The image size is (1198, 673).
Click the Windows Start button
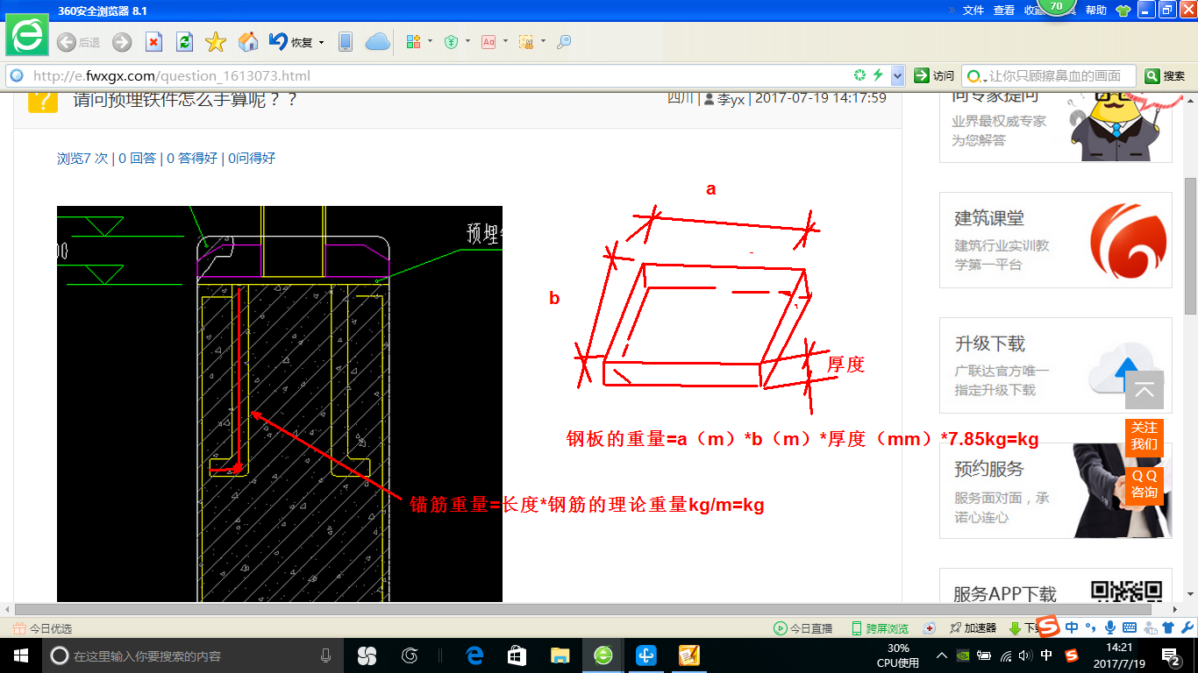tap(19, 655)
